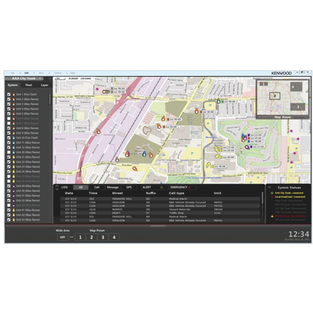Select the purple unit marker in the green area
The height and width of the screenshot is (313, 313).
coord(246,147)
